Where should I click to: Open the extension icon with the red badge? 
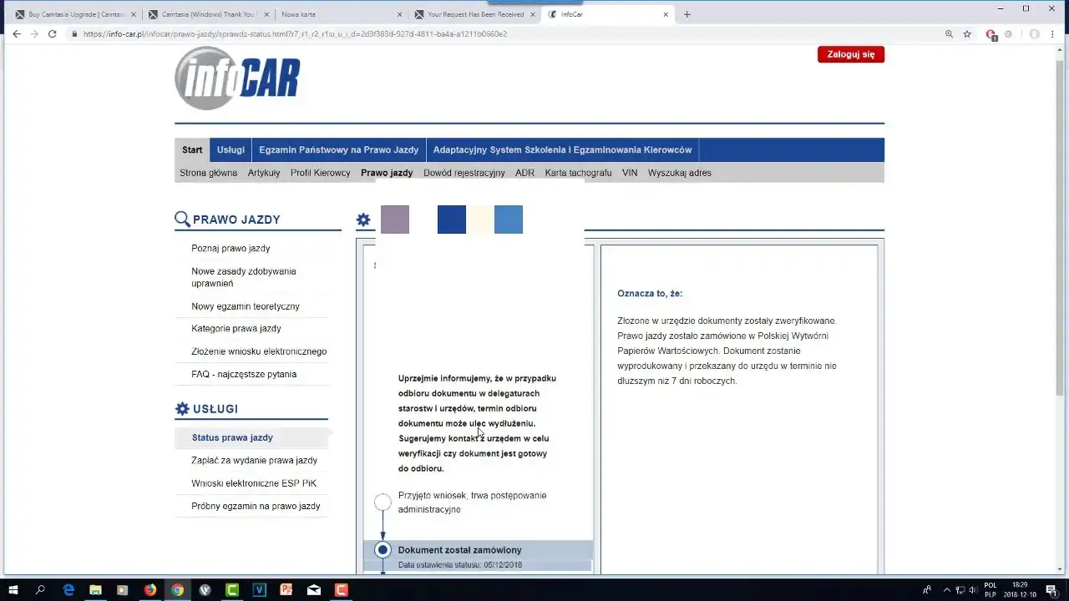click(990, 34)
